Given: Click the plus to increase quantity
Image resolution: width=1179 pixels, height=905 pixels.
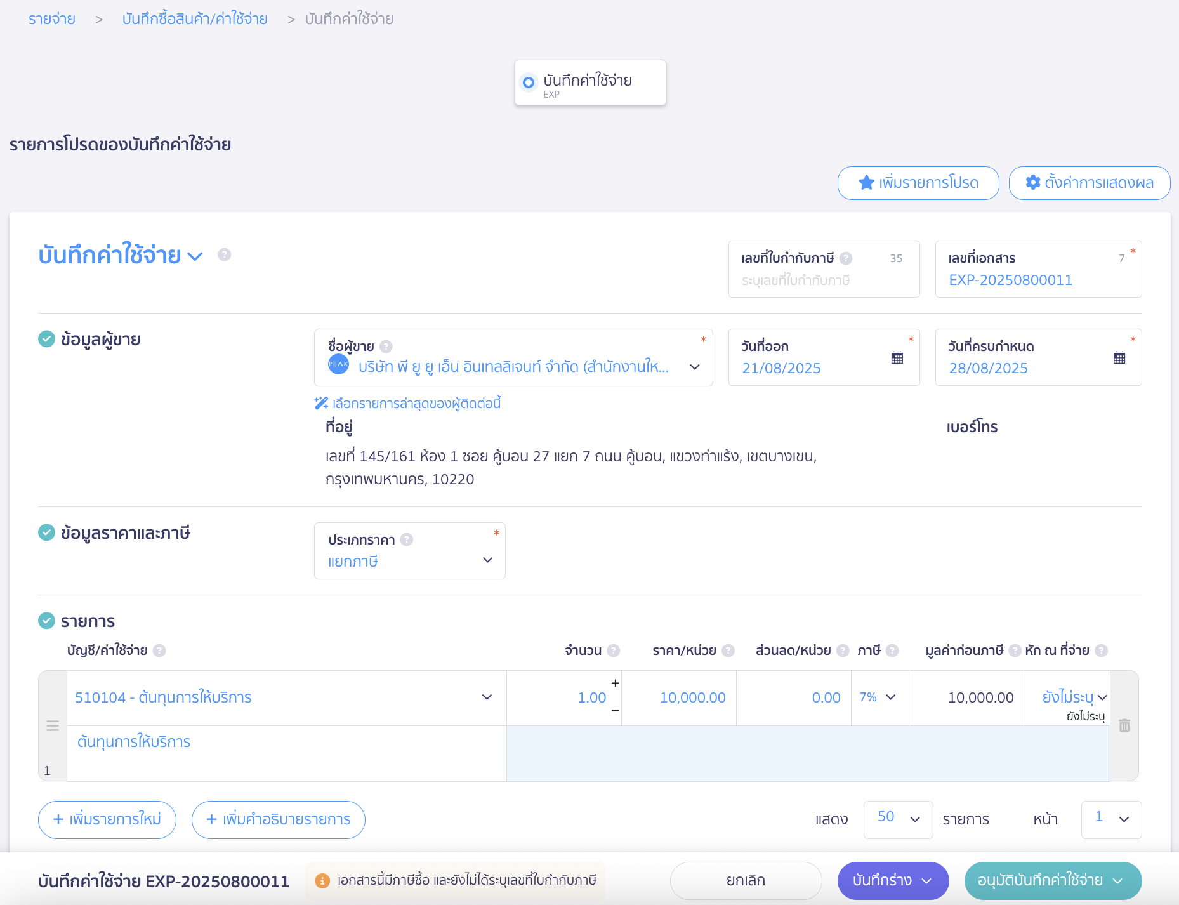Looking at the screenshot, I should pyautogui.click(x=615, y=683).
